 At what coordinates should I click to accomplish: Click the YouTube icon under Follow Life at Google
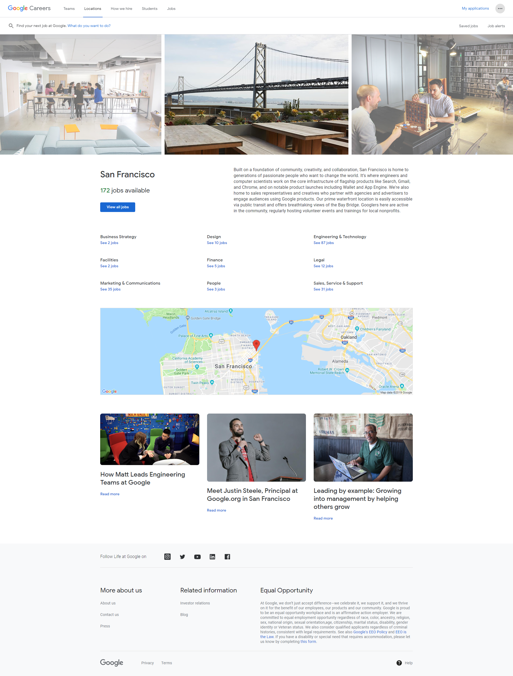click(197, 556)
